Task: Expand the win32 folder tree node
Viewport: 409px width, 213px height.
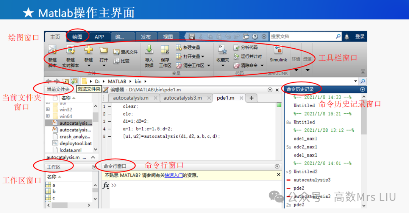Action: [48, 109]
